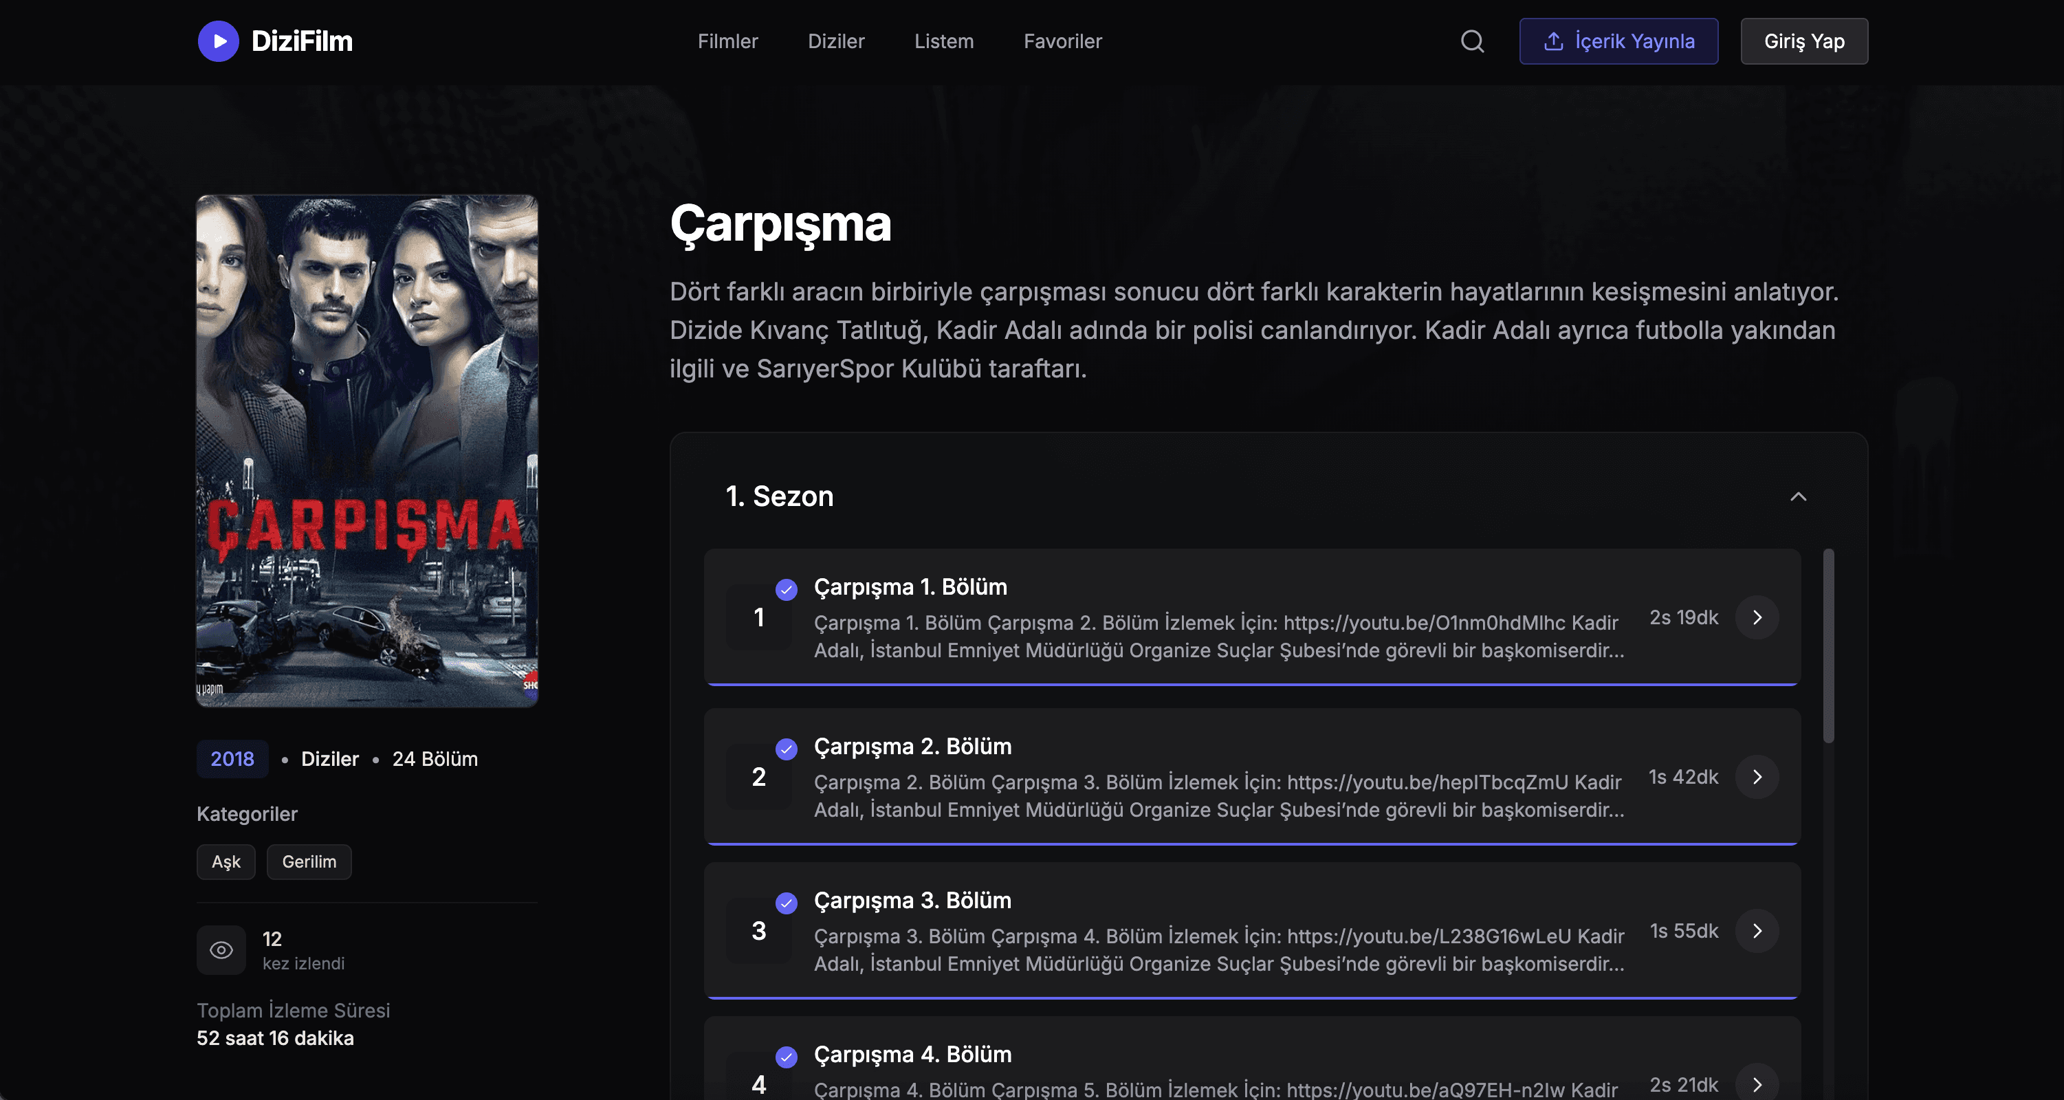2064x1100 pixels.
Task: Select the Çarpışma 4. Bölüm row title
Action: (x=912, y=1053)
